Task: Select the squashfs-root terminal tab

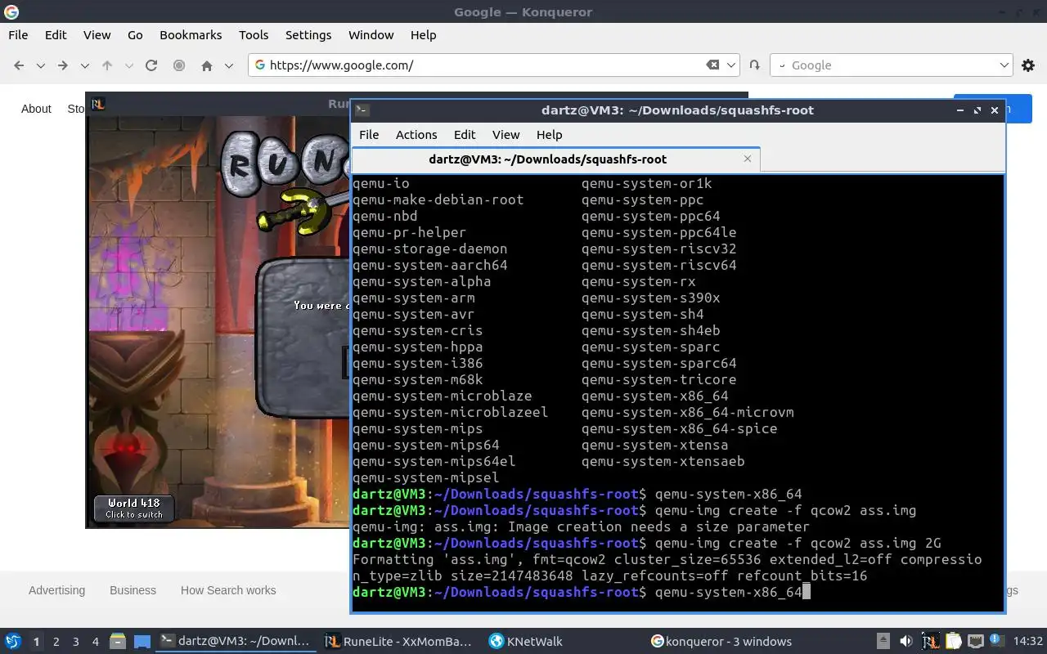Action: [x=555, y=159]
